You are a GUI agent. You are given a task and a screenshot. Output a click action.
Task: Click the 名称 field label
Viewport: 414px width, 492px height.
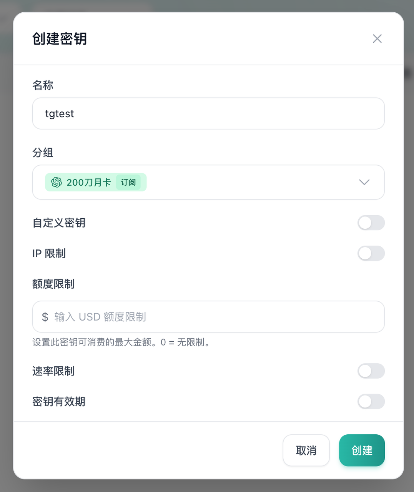43,85
